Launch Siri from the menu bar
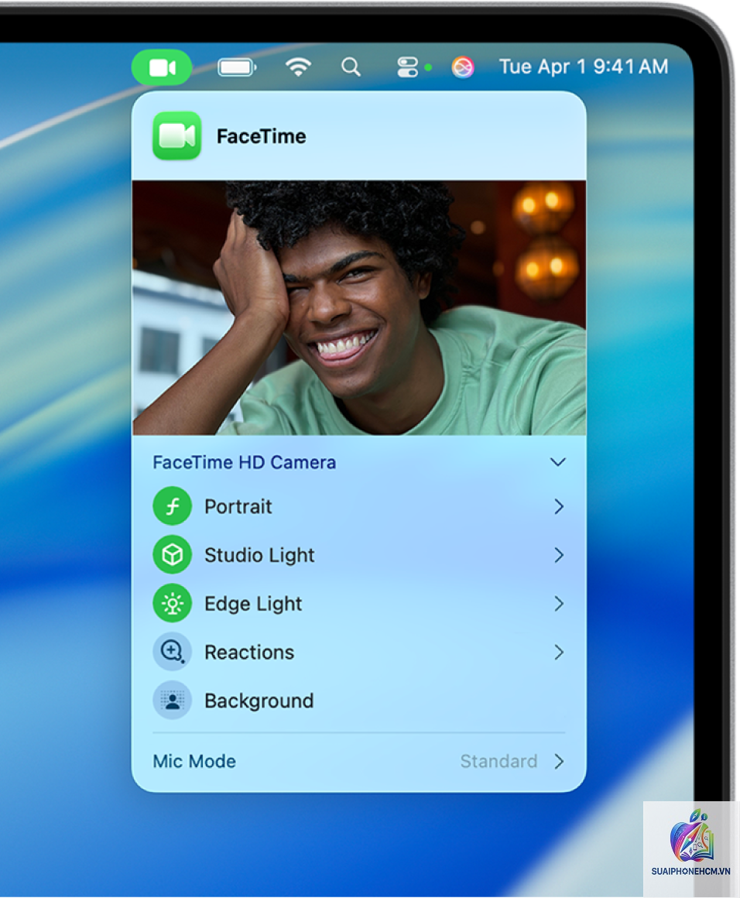 462,67
